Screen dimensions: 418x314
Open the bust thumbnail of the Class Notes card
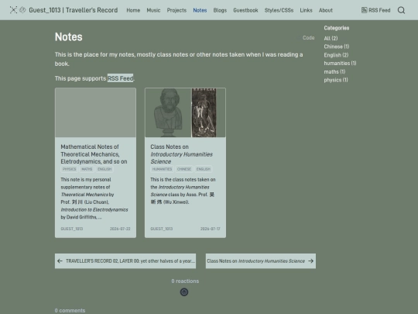click(x=185, y=112)
